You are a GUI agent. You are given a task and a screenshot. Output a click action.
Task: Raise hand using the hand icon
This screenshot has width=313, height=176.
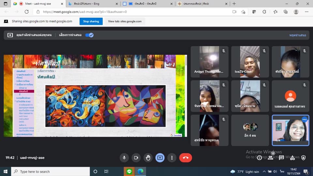[148, 158]
